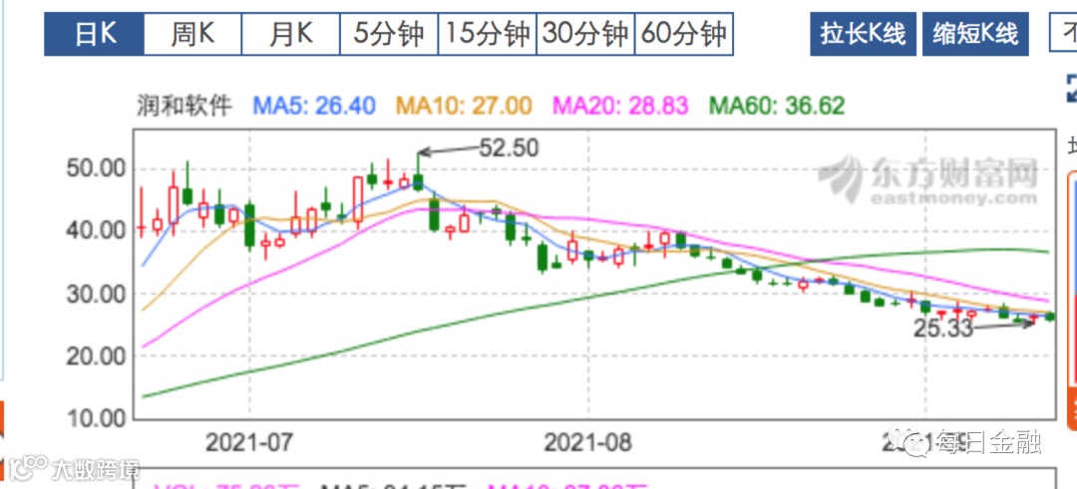1077x489 pixels.
Task: Click the MA10: 27.00 indicator text
Action: pos(464,107)
